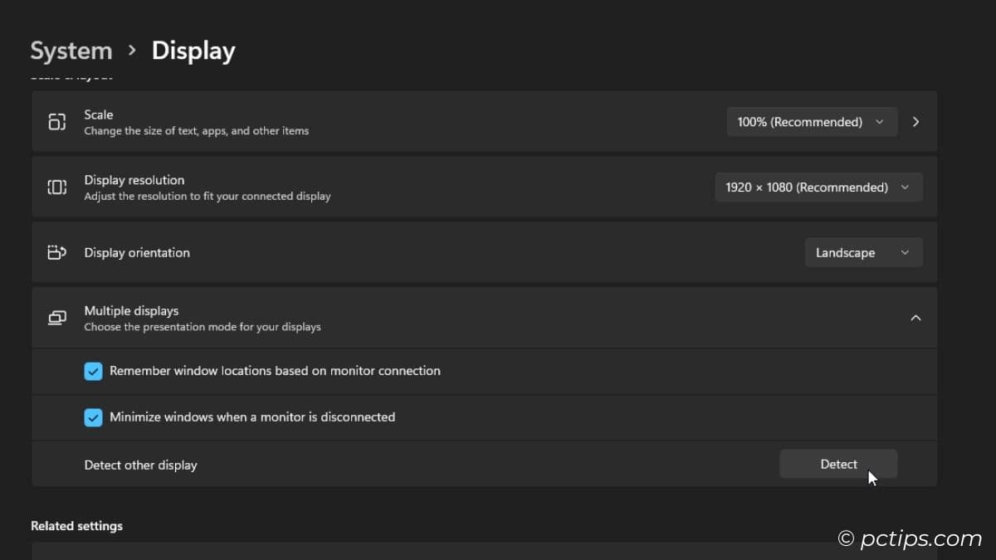
Task: Uncheck Minimize windows when monitor disconnected
Action: [93, 417]
